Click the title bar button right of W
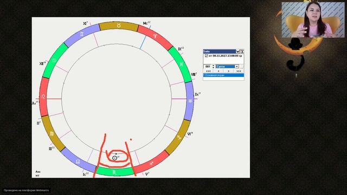The width and height of the screenshot is (347, 195). coord(242,51)
